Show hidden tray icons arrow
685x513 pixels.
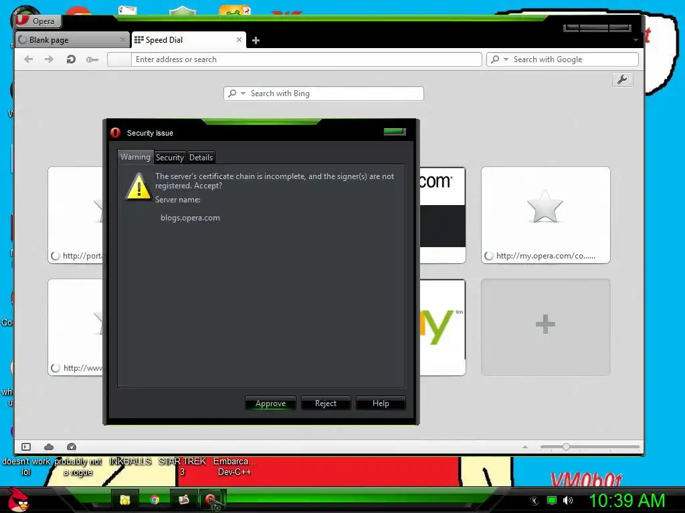534,501
